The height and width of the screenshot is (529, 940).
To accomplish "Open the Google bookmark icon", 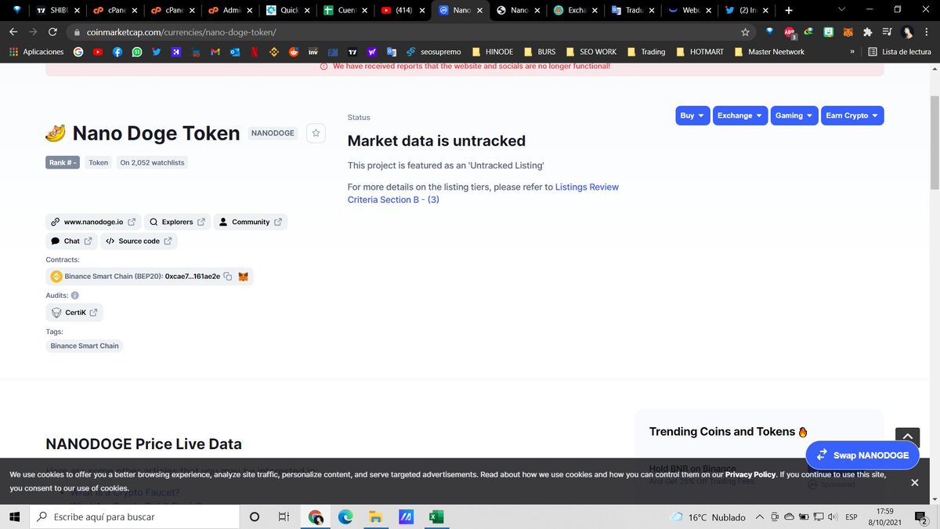I will [78, 52].
